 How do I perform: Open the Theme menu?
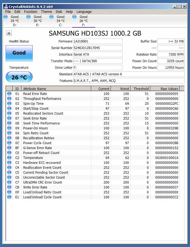coord(46,12)
